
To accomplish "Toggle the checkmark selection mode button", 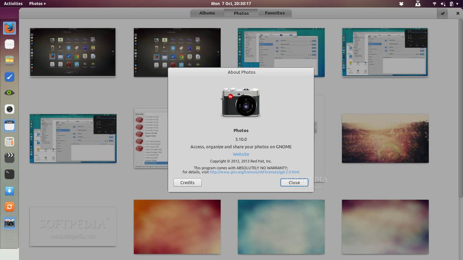I will (x=442, y=13).
